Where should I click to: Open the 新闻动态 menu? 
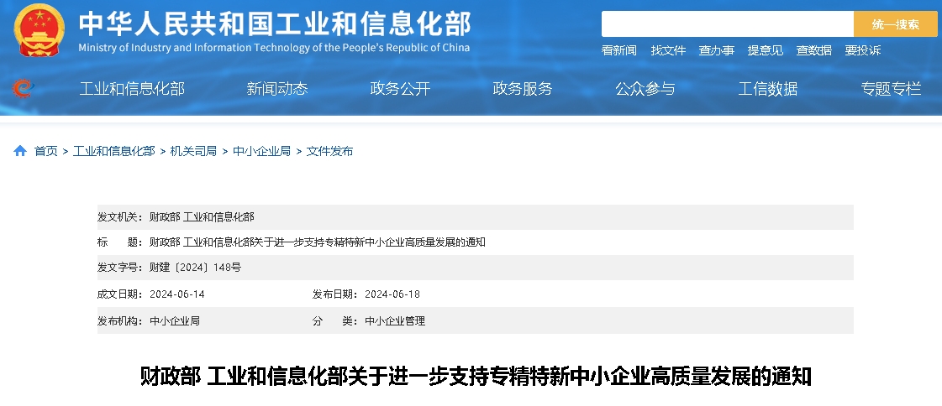[277, 89]
